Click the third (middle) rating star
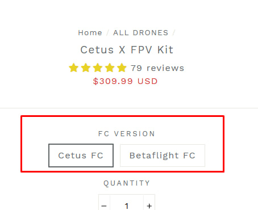This screenshot has width=258, height=210. (x=98, y=68)
